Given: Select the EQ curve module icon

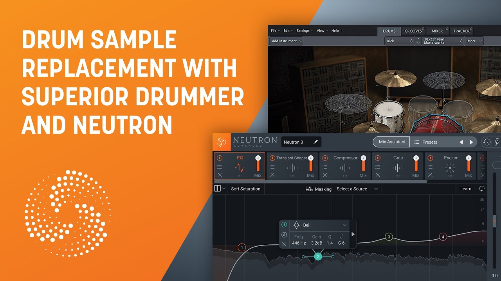Looking at the screenshot, I should click(x=240, y=168).
